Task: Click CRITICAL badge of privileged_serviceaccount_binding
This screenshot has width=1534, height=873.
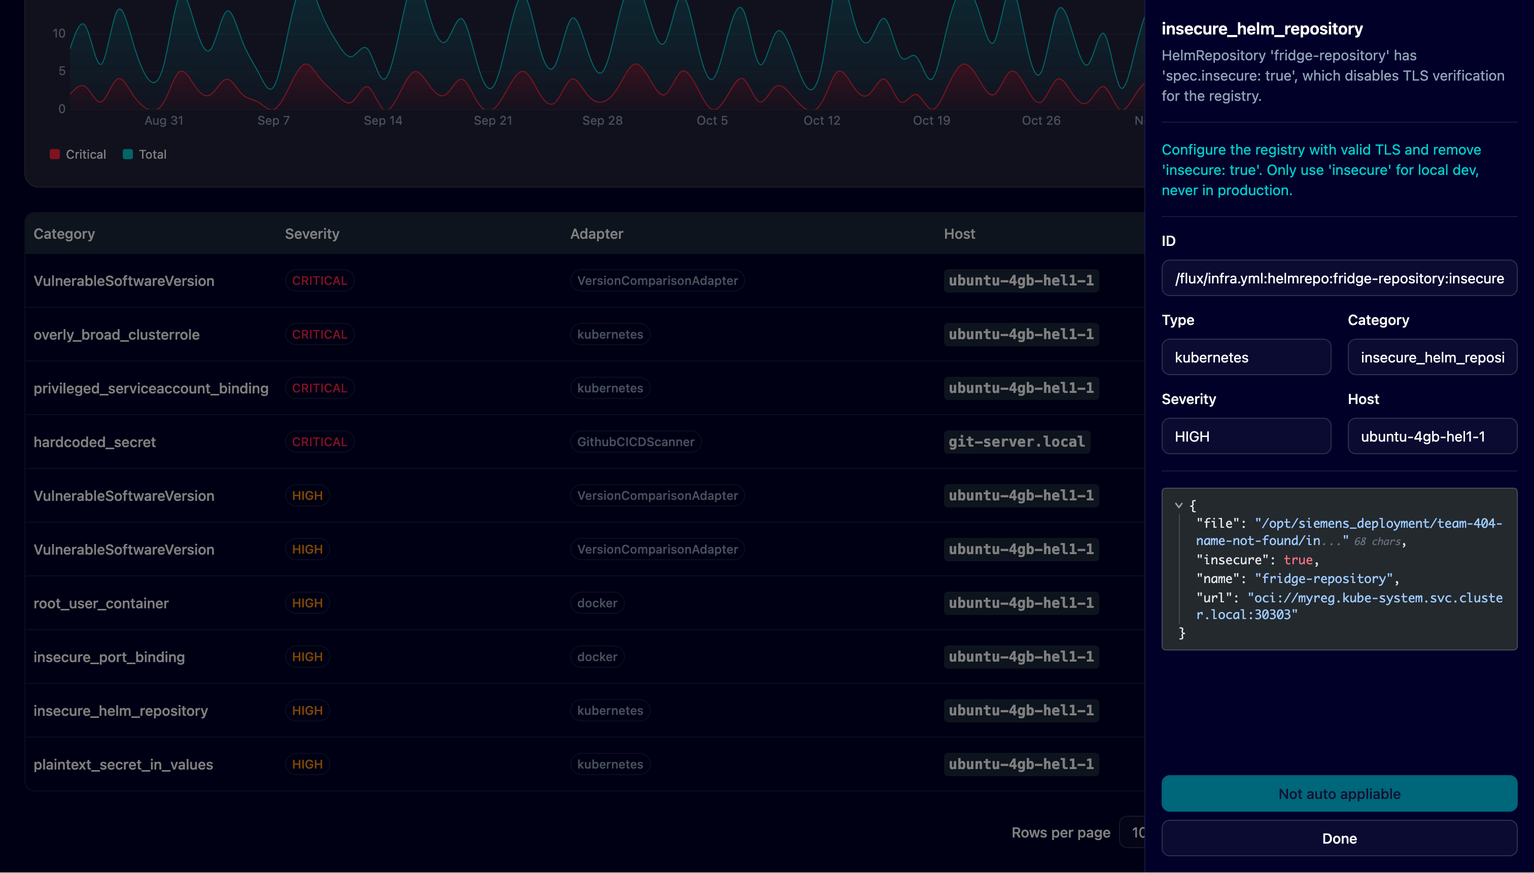Action: coord(319,388)
